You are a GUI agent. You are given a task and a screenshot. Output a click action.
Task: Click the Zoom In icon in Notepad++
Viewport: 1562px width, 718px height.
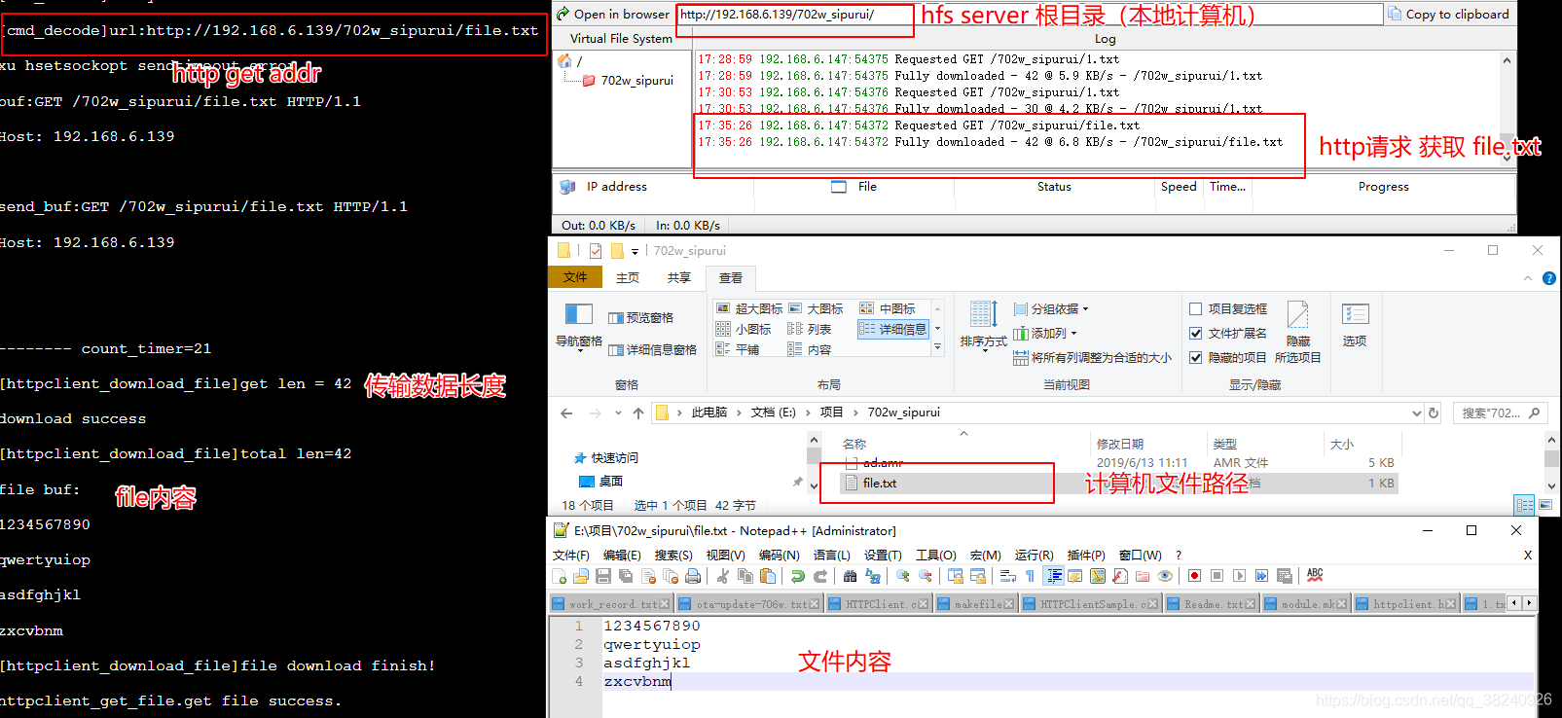[903, 576]
